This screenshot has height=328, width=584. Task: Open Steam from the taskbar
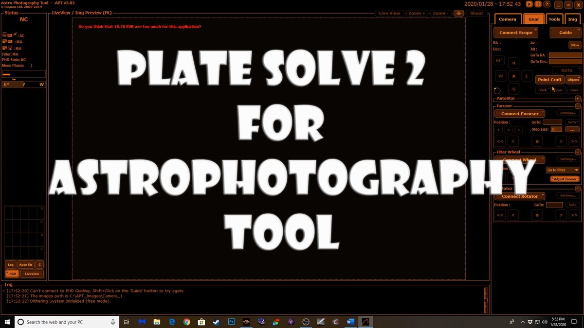coord(216,322)
